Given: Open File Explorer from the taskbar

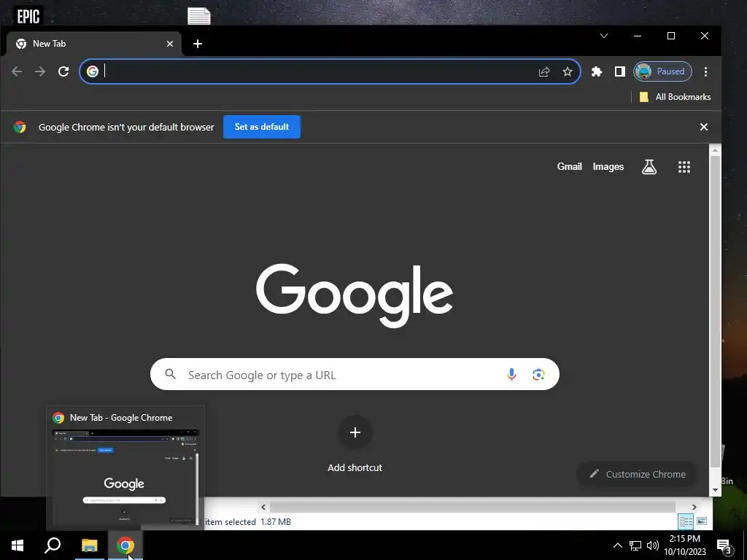Looking at the screenshot, I should pyautogui.click(x=89, y=545).
